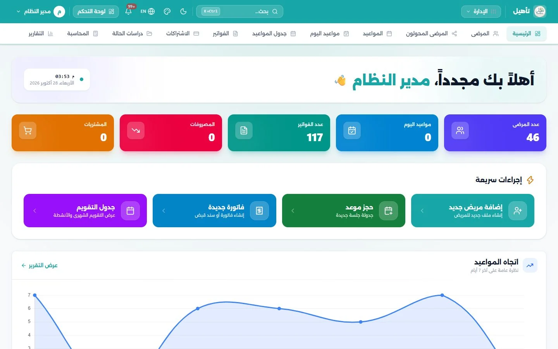This screenshot has width=558, height=349.
Task: Click the trend chart icon beside اتجاه المواعيد
Action: coord(530,265)
